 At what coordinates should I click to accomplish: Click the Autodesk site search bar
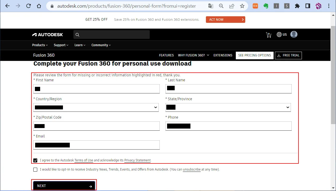point(111,35)
